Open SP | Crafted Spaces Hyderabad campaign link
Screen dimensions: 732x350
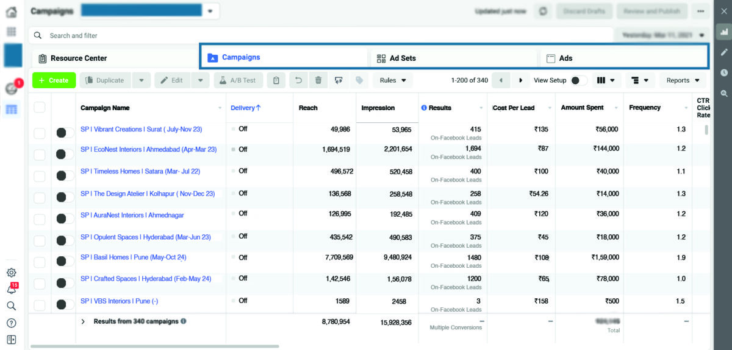click(146, 279)
